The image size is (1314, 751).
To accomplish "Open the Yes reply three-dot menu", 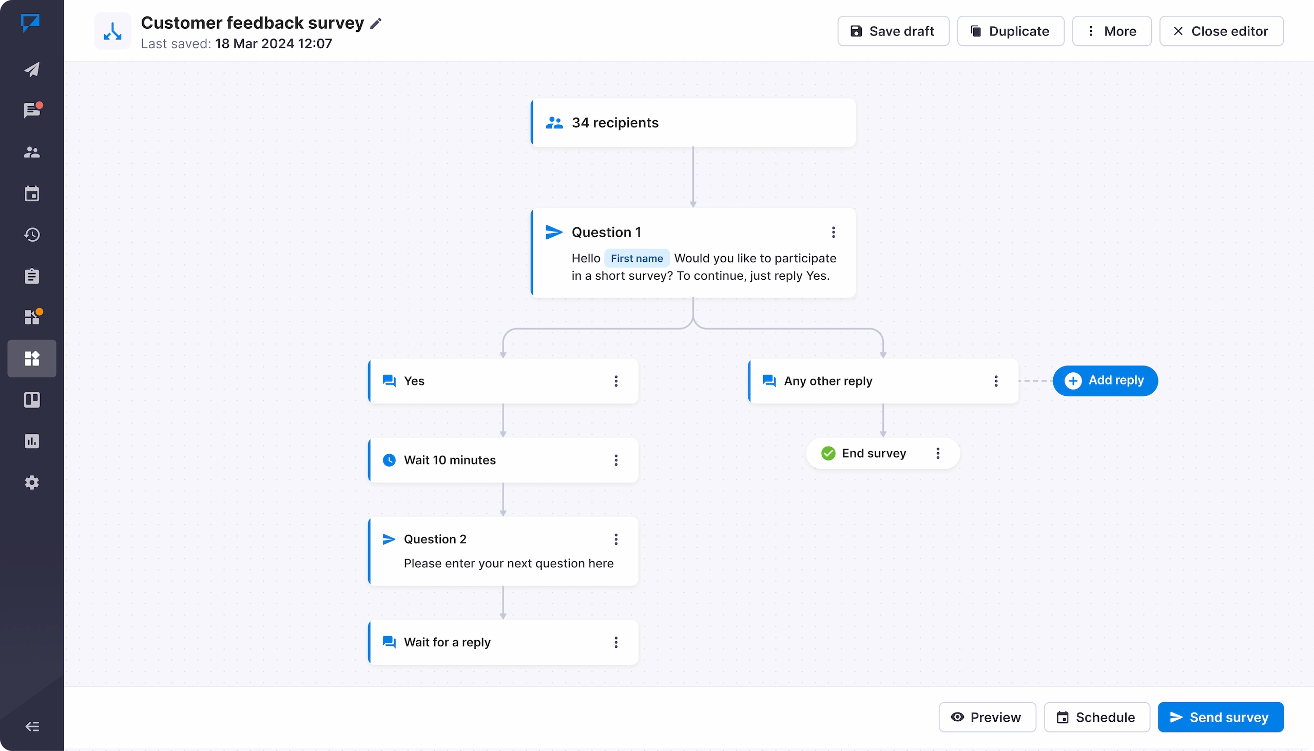I will click(x=616, y=381).
